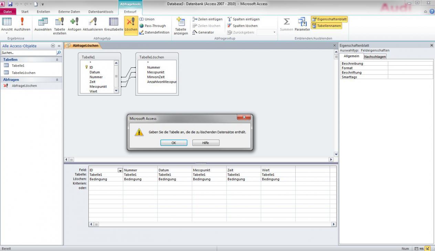The height and width of the screenshot is (251, 435).
Task: Switch to the Nachschlagen property tab
Action: [x=375, y=57]
